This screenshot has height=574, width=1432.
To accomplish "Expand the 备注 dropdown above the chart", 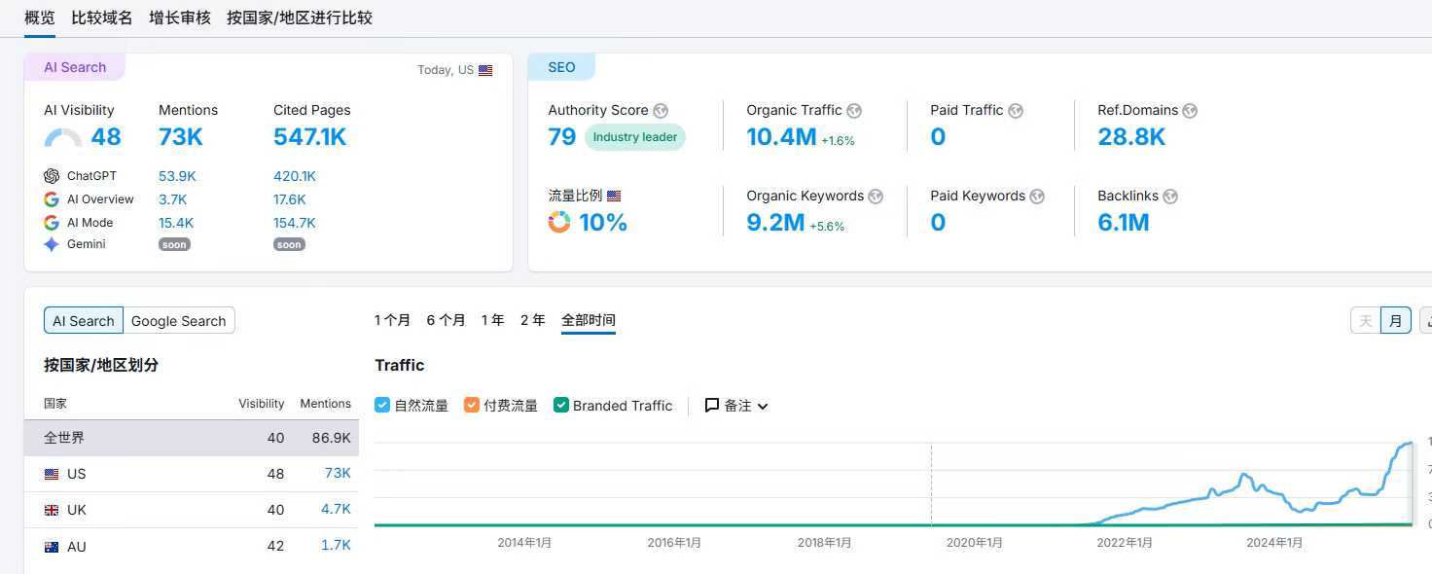I will coord(736,406).
